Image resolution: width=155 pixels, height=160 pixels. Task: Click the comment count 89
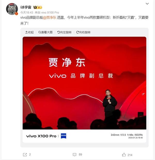(x=80, y=155)
